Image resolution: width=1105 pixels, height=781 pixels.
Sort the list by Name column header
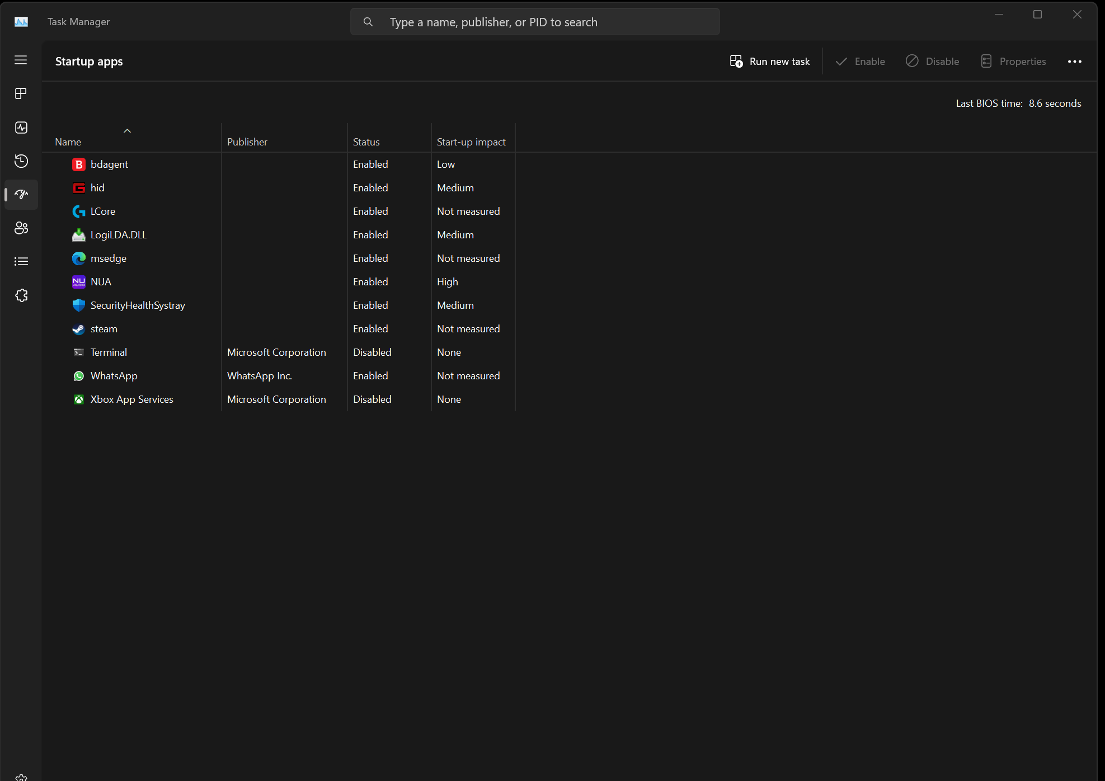pyautogui.click(x=68, y=142)
